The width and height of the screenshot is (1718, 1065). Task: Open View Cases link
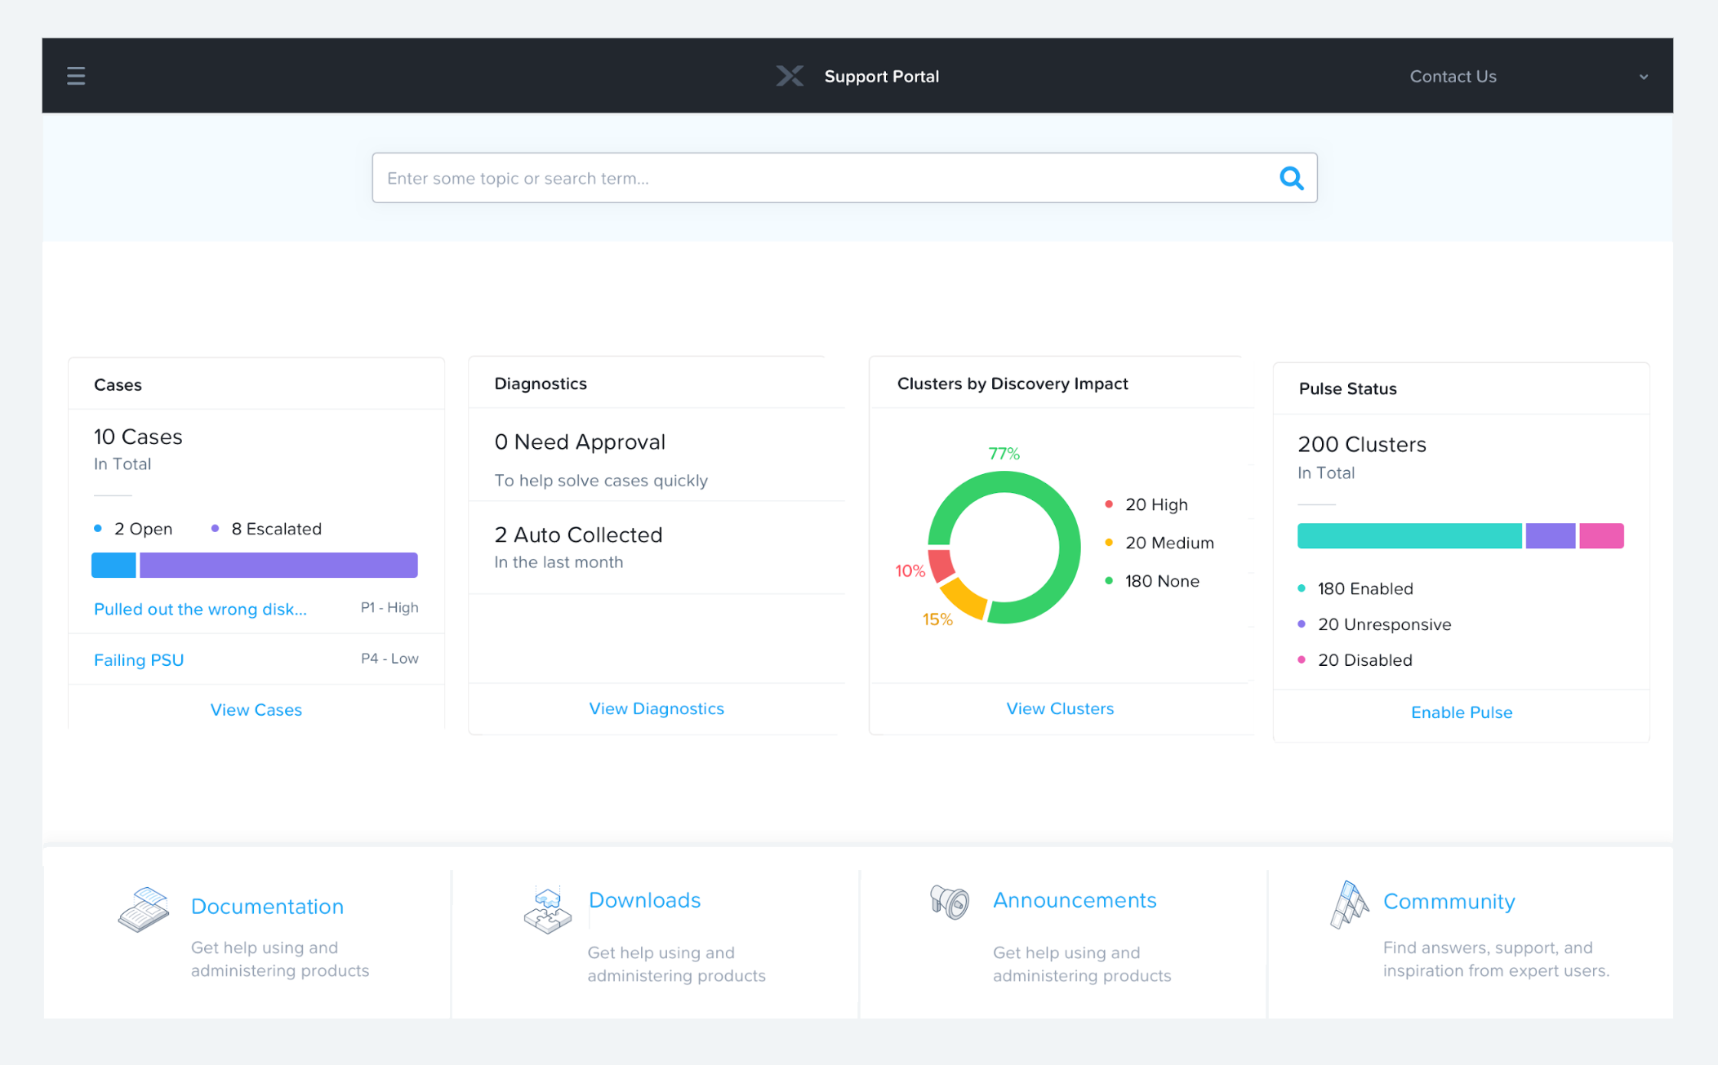(256, 710)
